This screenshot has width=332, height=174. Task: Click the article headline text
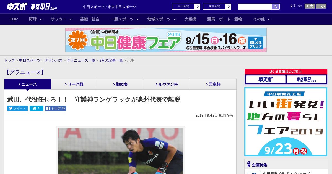(94, 99)
